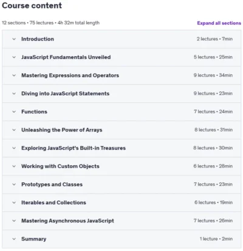This screenshot has width=243, height=251.
Task: Expand Exploring JavaScript's Built-in Treasures chevron
Action: point(14,148)
